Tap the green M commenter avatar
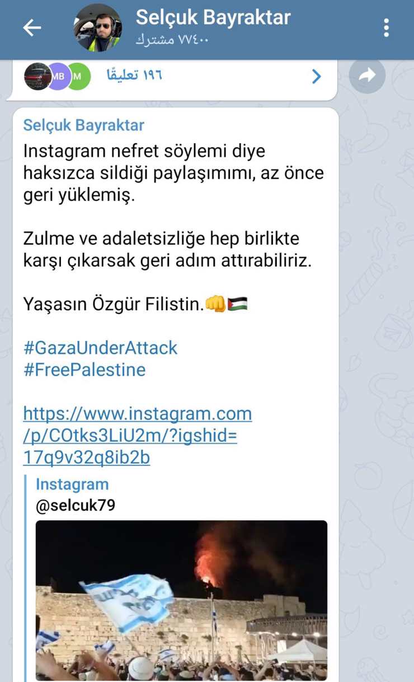 tap(77, 76)
